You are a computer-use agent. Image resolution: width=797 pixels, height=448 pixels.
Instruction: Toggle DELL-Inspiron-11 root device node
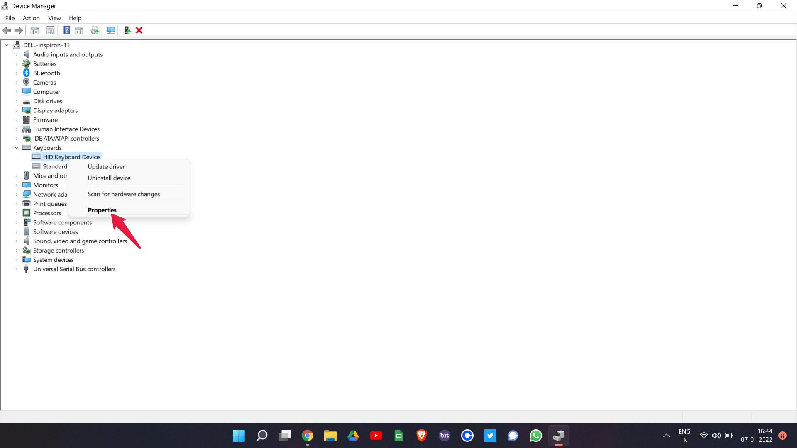tap(7, 44)
